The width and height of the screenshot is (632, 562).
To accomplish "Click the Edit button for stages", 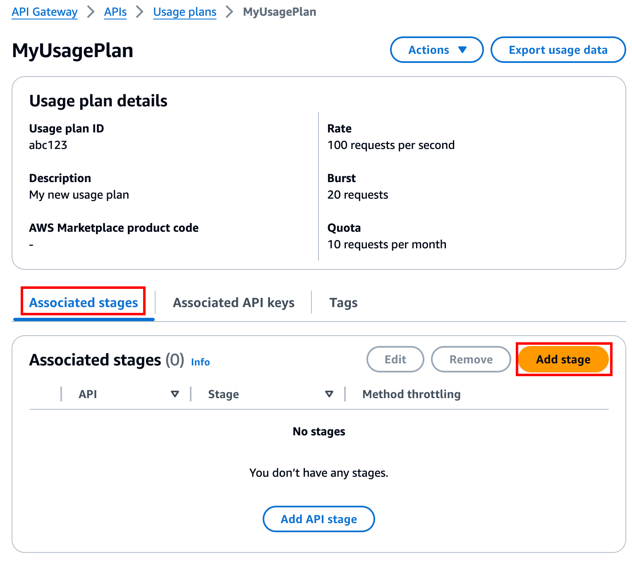I will click(395, 359).
